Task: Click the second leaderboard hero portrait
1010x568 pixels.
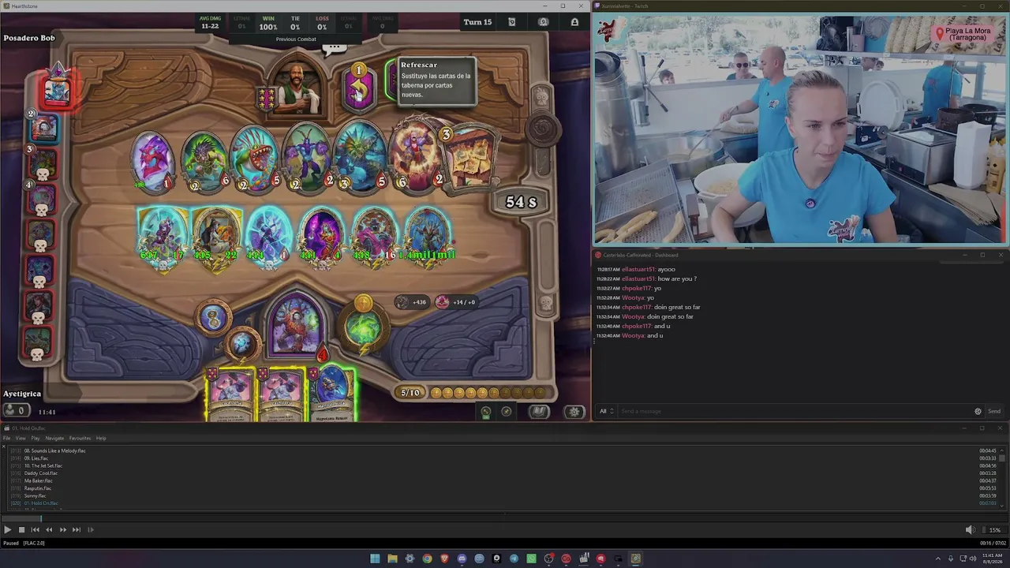Action: pyautogui.click(x=44, y=128)
